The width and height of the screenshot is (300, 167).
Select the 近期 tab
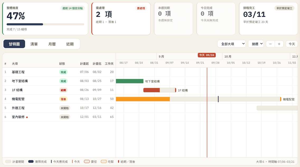pos(70,44)
